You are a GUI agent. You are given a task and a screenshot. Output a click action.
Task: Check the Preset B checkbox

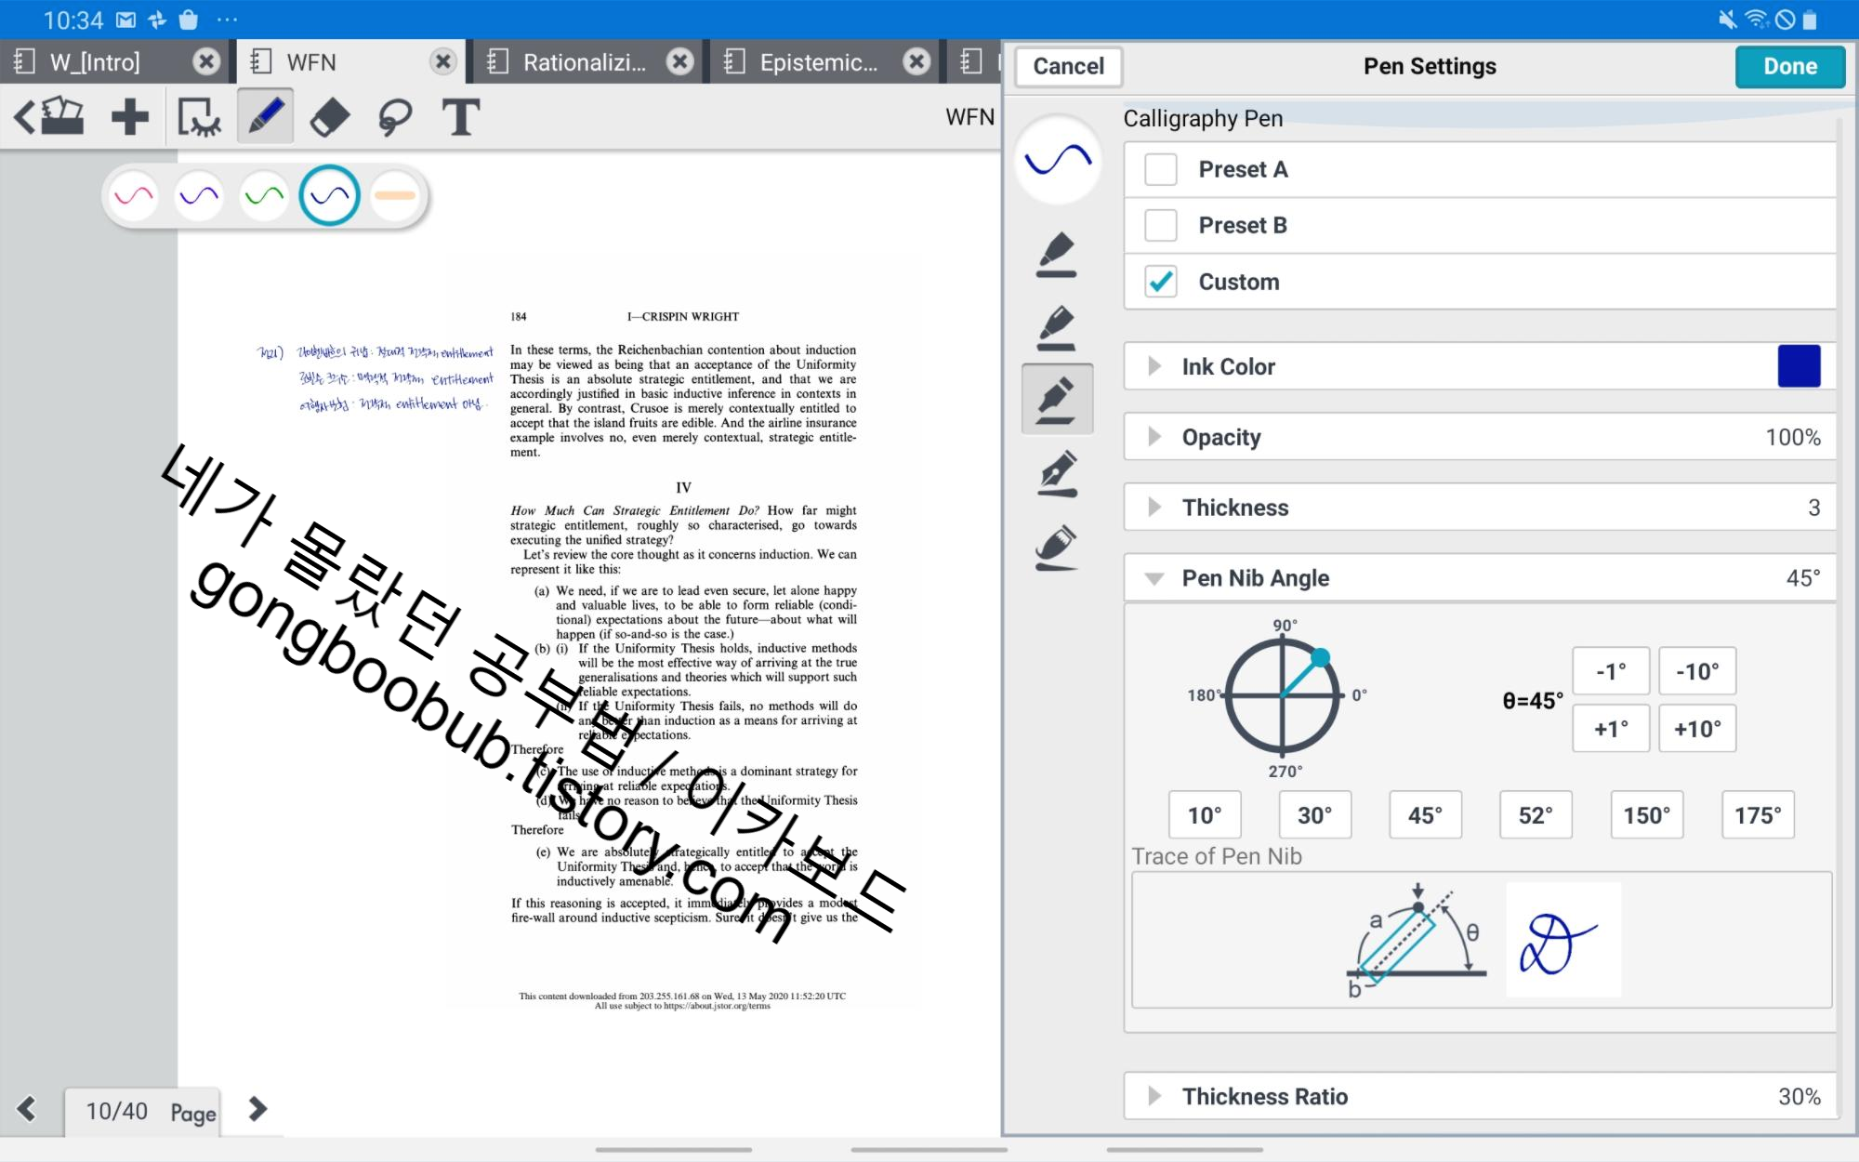1161,225
